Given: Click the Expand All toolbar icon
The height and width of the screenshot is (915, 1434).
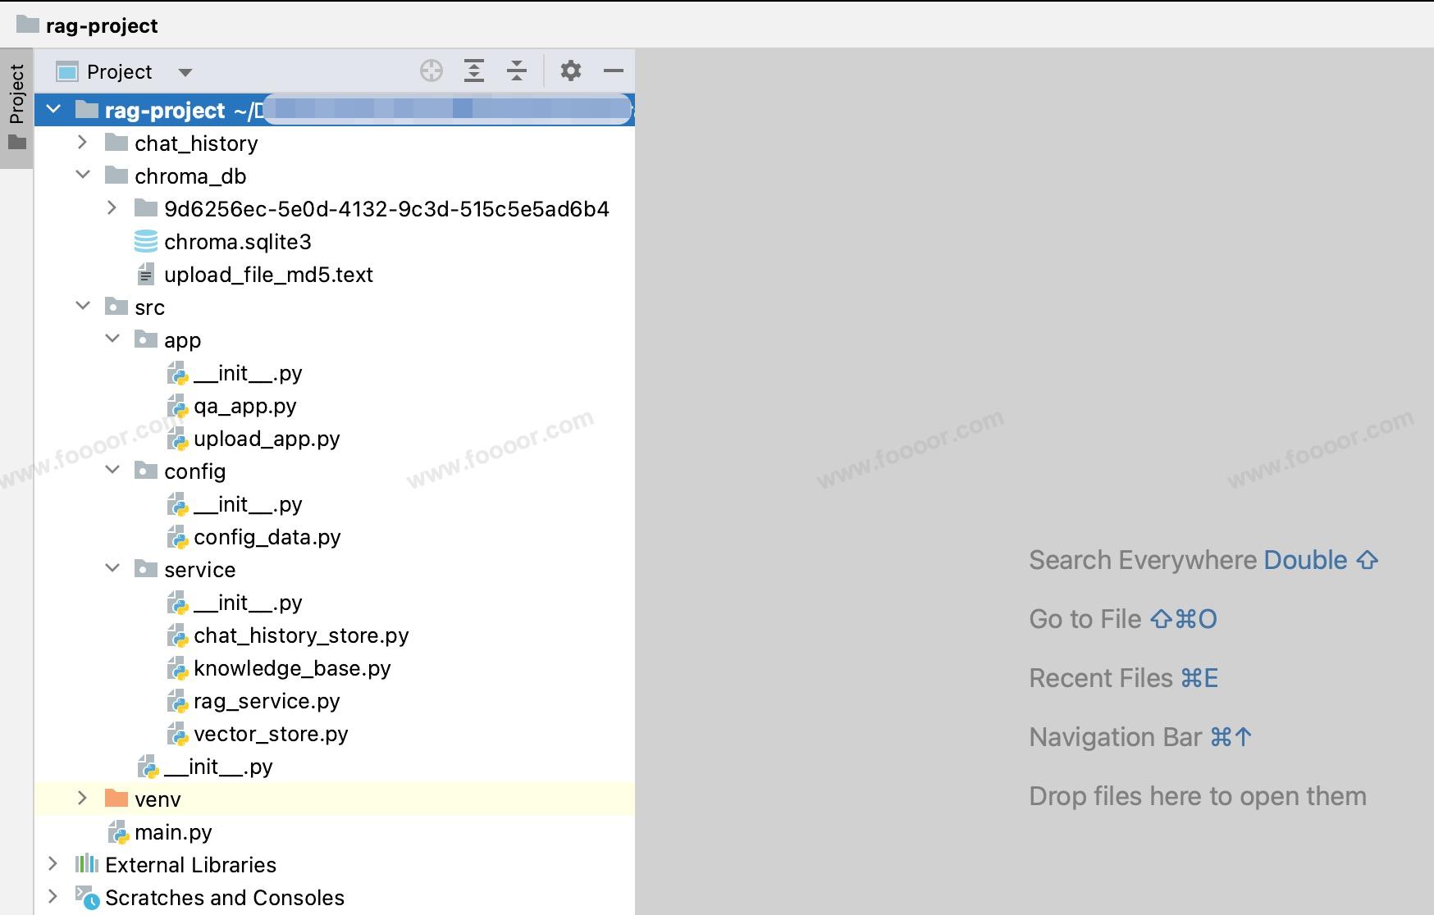Looking at the screenshot, I should click(473, 71).
